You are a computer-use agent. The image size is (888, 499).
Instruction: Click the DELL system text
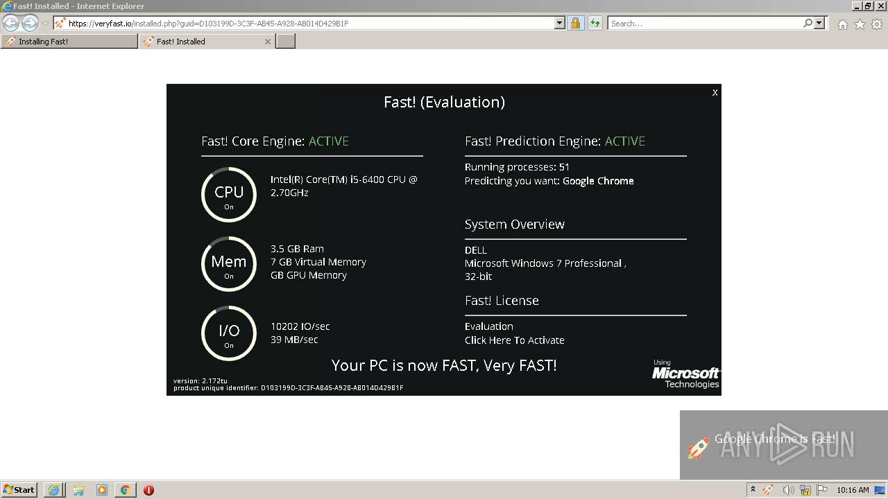click(x=476, y=250)
